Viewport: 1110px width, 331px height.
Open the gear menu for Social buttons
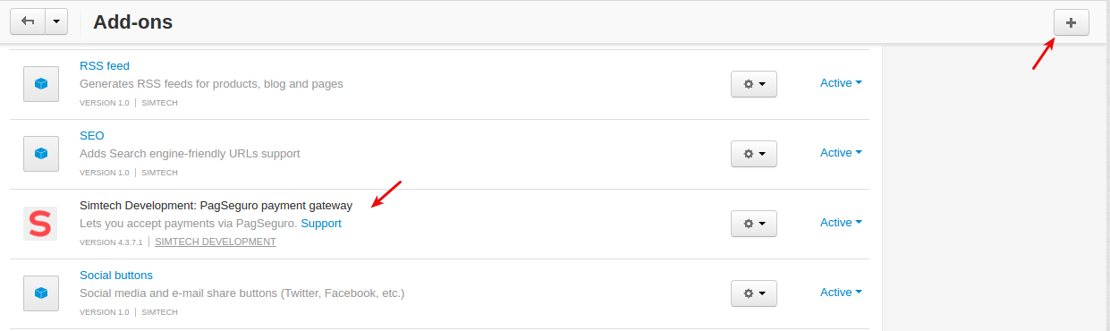point(753,293)
